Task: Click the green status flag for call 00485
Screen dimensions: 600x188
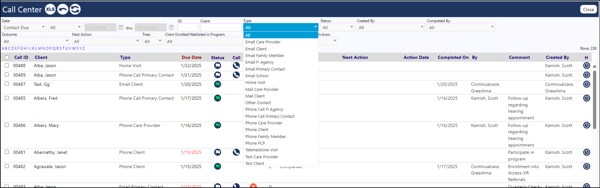Action: [x=218, y=98]
